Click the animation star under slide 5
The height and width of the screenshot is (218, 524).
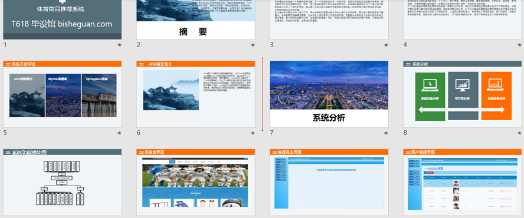[x=119, y=133]
